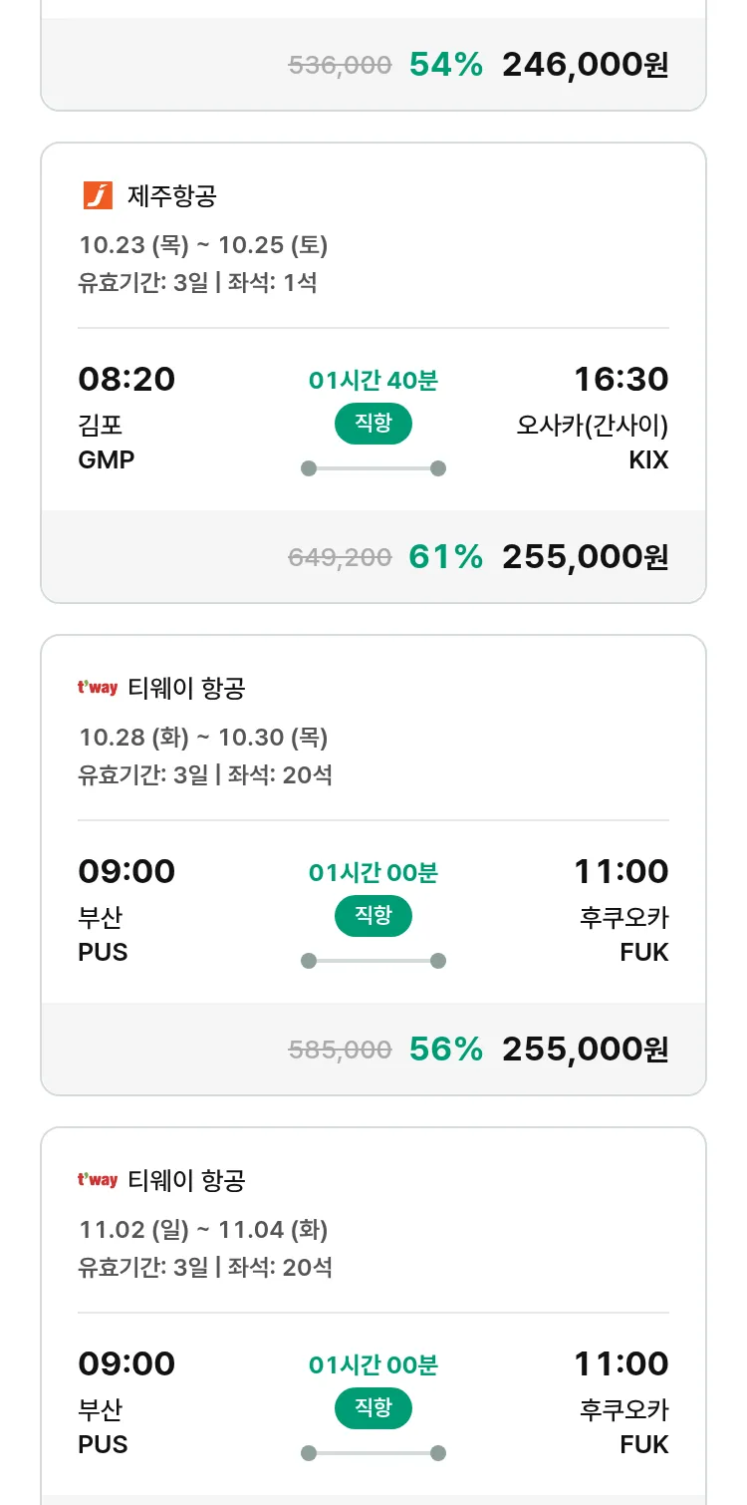
Task: Tap the KIX airport code
Action: 648,460
